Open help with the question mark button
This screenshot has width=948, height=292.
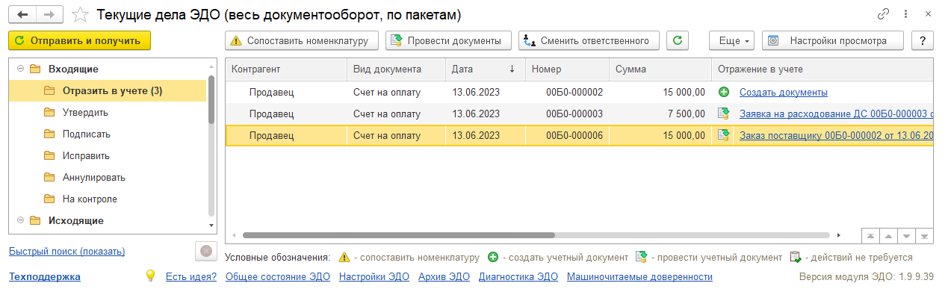pos(923,40)
